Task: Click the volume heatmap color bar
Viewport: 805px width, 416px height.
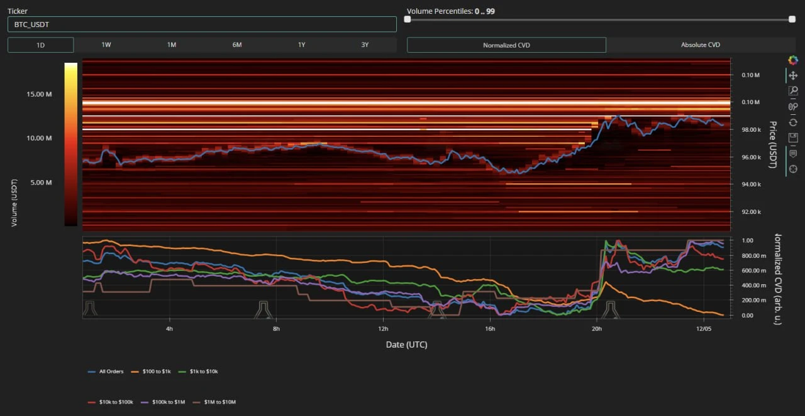Action: pyautogui.click(x=70, y=144)
